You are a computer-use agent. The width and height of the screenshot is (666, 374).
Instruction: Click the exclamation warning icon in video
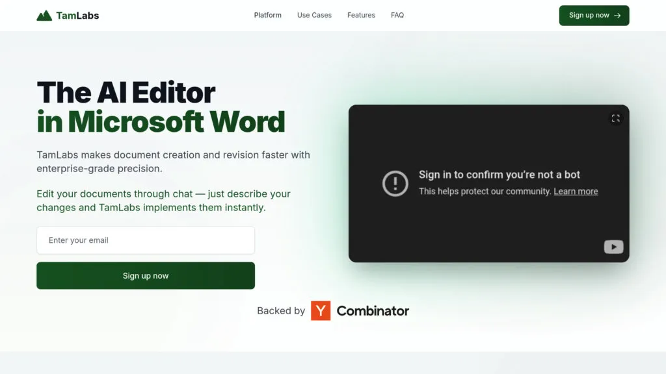[x=395, y=184]
